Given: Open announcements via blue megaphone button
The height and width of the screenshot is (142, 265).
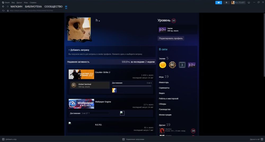Looking at the screenshot, I should (219, 3).
